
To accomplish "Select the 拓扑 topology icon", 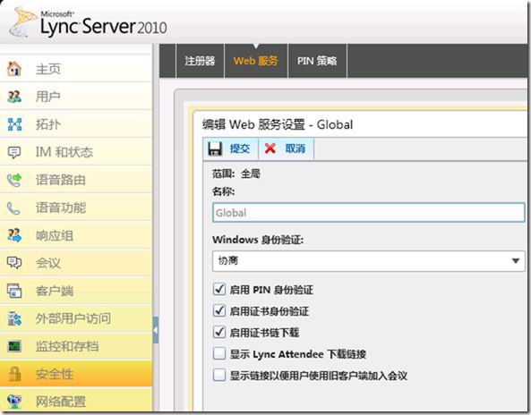I will (x=14, y=124).
